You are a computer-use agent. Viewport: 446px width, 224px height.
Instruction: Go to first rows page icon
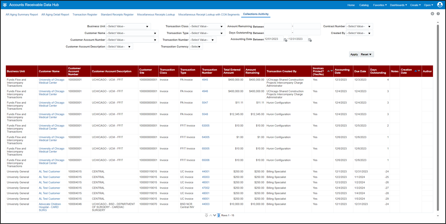[206, 215]
